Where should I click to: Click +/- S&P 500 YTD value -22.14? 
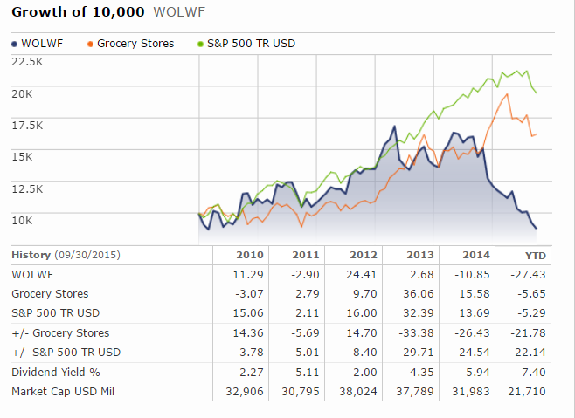(x=528, y=353)
